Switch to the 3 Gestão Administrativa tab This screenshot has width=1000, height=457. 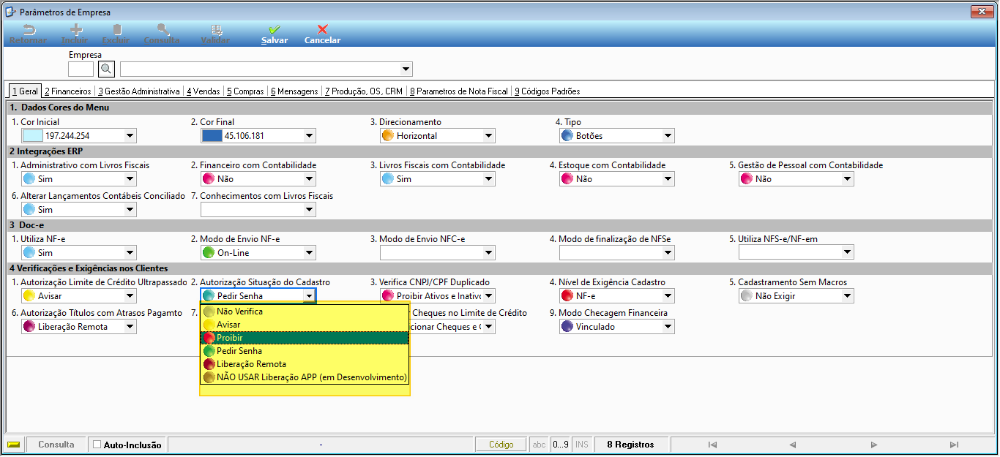point(139,91)
